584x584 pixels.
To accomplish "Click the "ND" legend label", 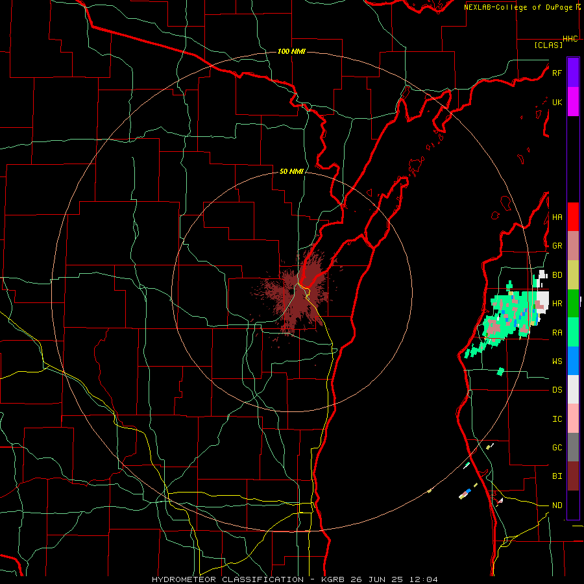I will (557, 505).
